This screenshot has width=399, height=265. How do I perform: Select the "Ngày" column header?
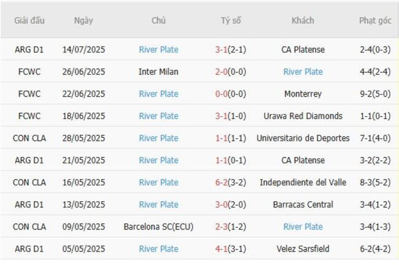83,20
